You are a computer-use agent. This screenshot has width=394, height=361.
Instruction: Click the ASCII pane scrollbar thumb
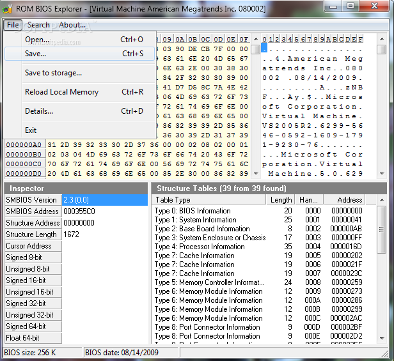pos(382,49)
